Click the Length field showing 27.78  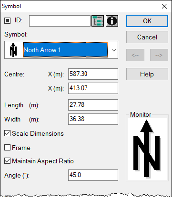[93, 105]
